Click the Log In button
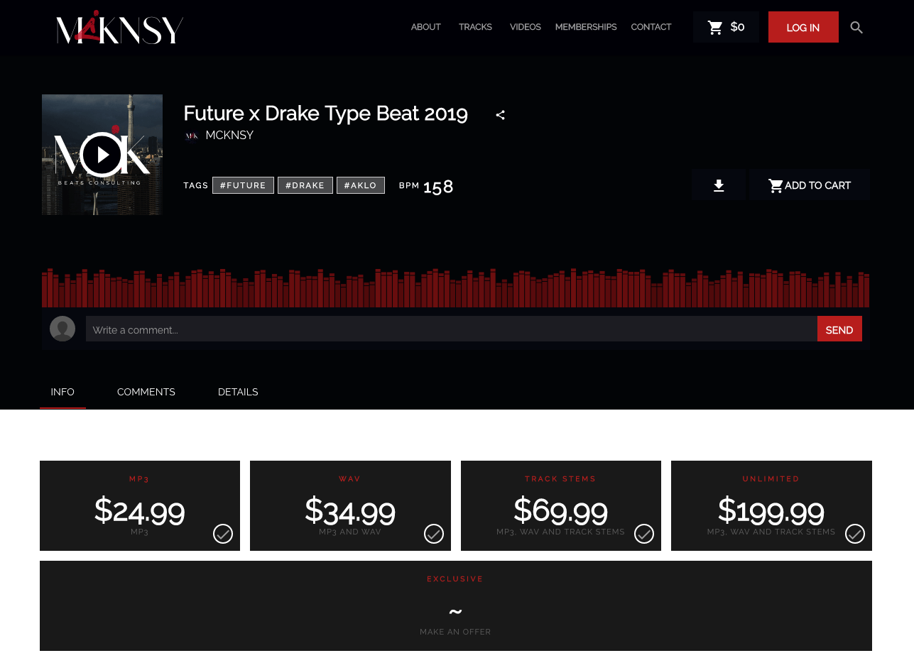This screenshot has height=658, width=914. pos(803,28)
